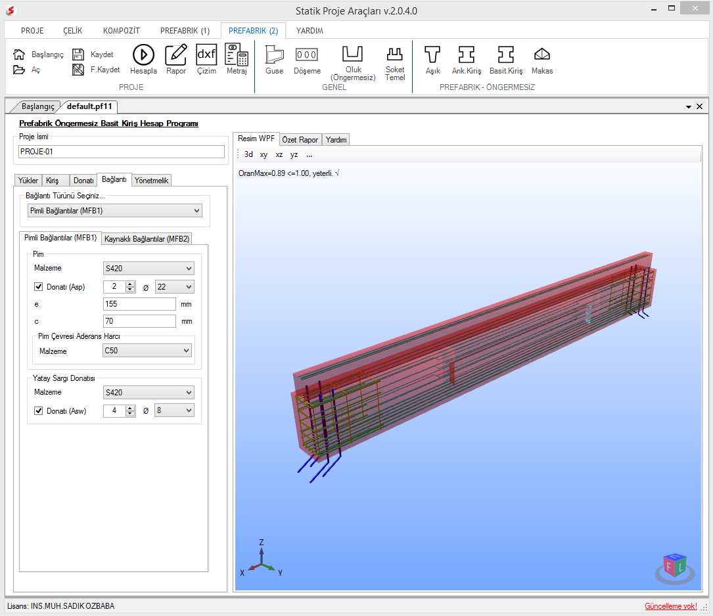Expand the Bağlantı Türünü Seçiniz dropdown

tap(114, 211)
